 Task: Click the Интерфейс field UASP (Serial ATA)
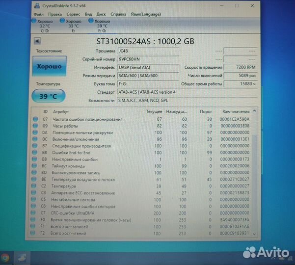pos(148,68)
